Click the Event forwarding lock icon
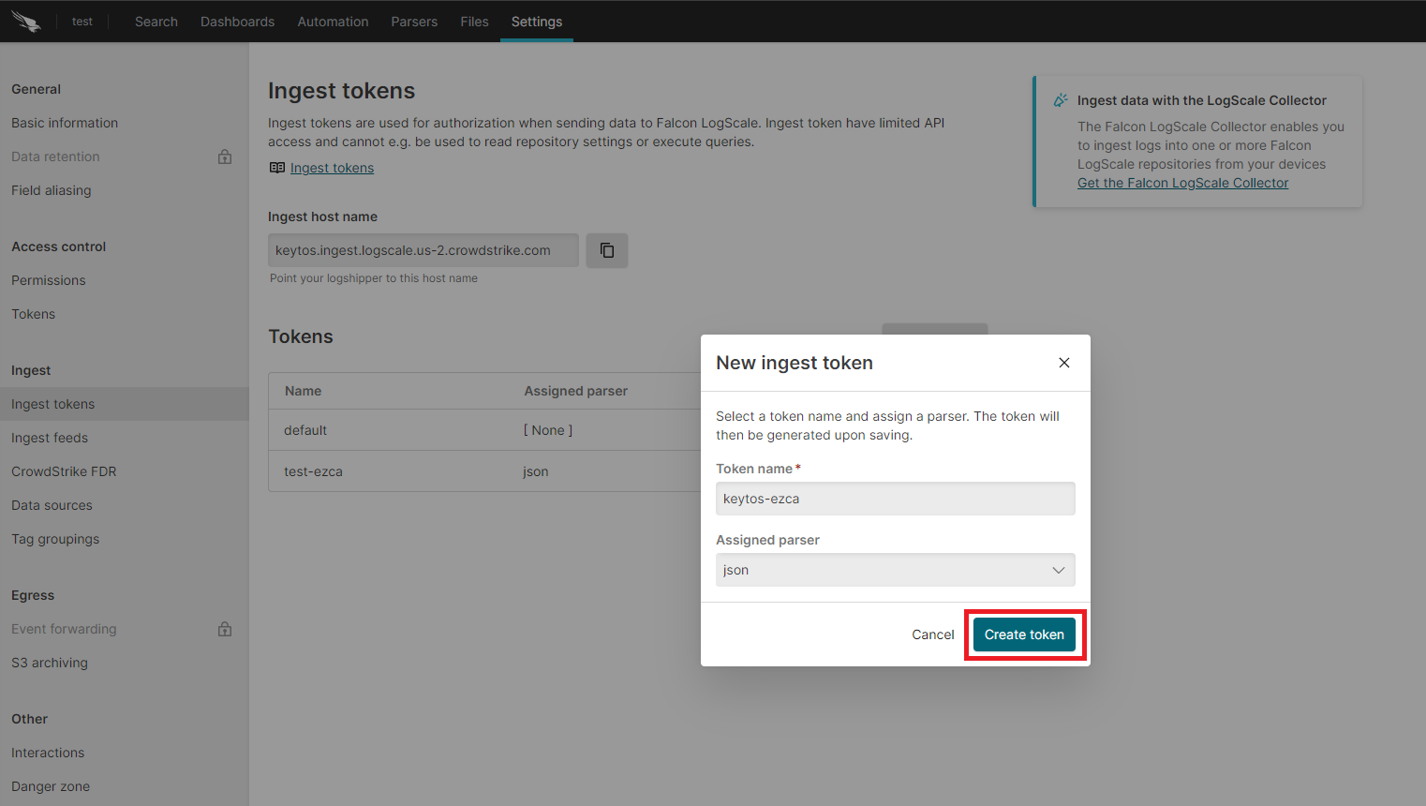This screenshot has height=806, width=1426. coord(225,629)
